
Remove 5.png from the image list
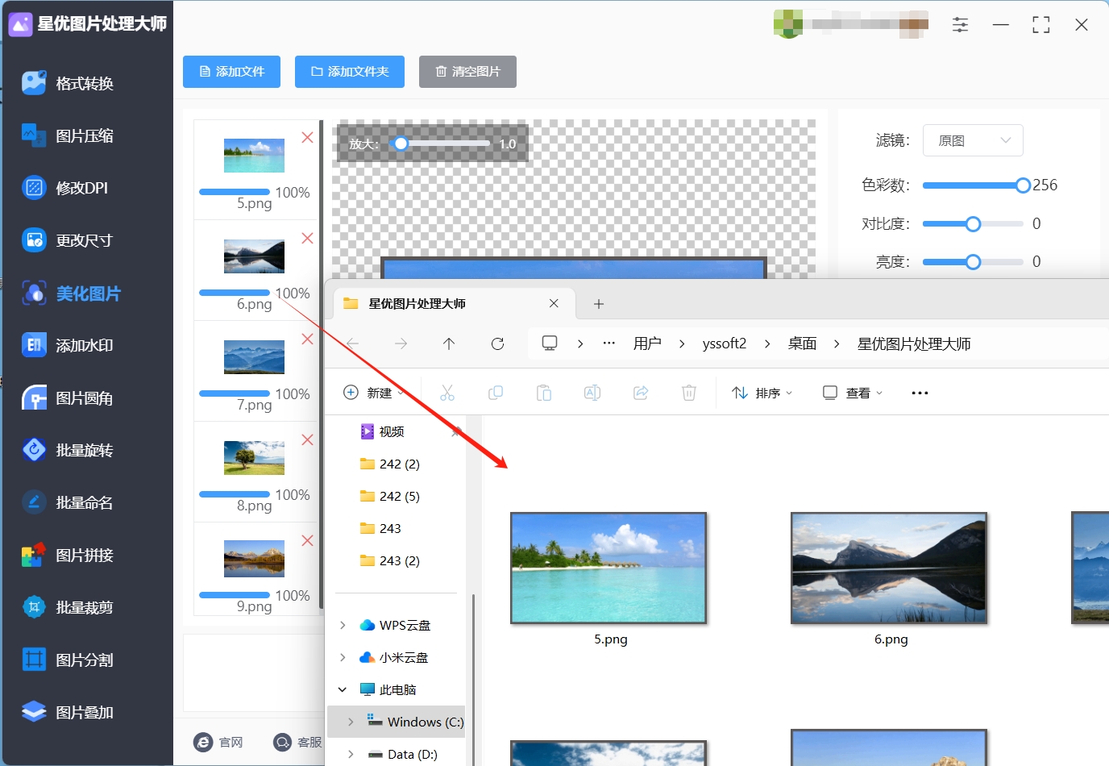tap(307, 138)
